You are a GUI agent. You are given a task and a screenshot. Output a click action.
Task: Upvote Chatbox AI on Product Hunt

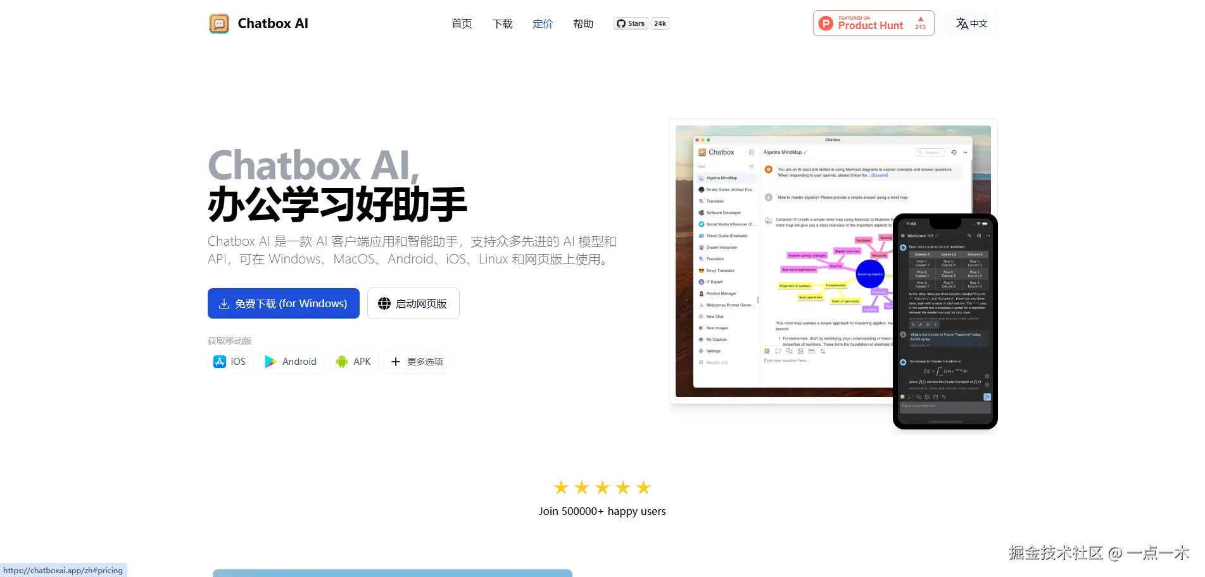tap(920, 23)
